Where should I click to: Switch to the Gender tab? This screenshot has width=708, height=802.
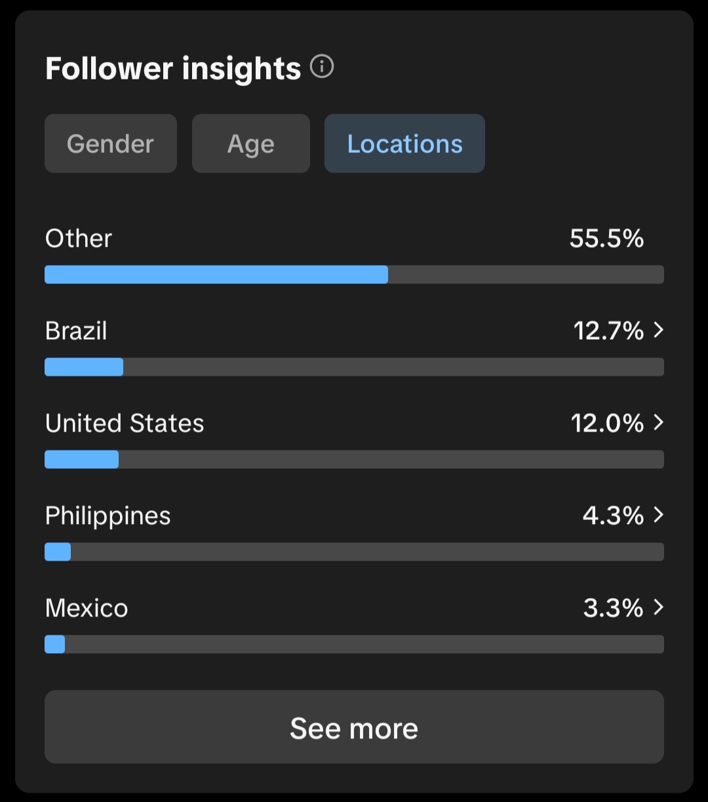click(110, 144)
